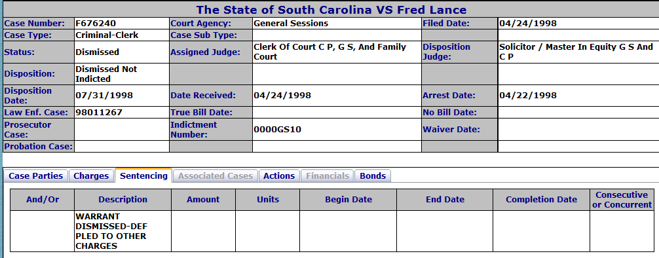
Task: Click the indictment number 0000GS10
Action: 277,130
